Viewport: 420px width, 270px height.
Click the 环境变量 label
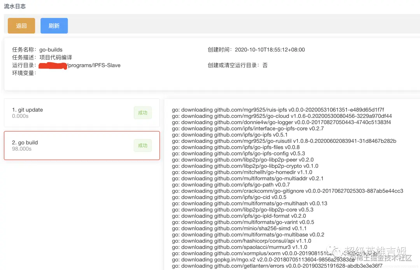24,73
